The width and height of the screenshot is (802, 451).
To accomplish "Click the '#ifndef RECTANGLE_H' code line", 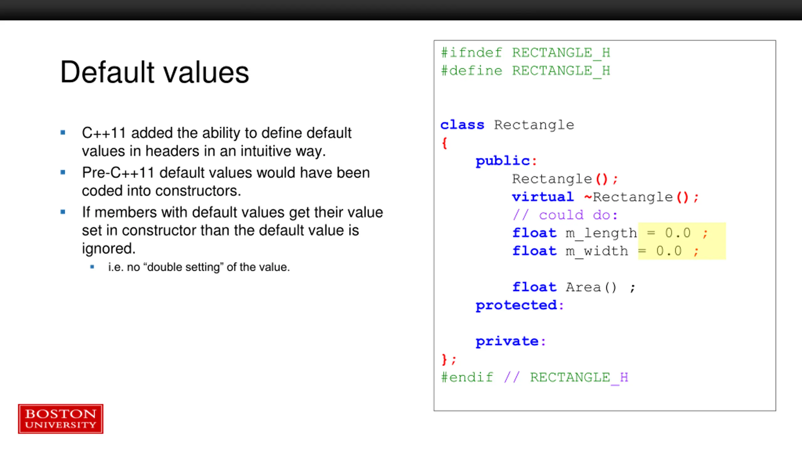I will point(525,53).
